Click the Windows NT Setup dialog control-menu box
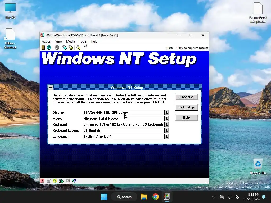This screenshot has width=271, height=203. (51, 87)
